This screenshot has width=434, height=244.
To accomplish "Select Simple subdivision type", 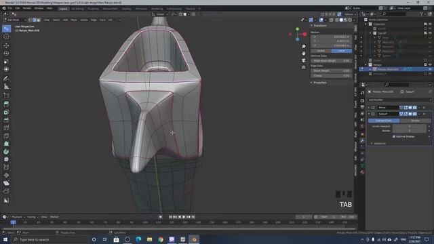I will tap(415, 121).
